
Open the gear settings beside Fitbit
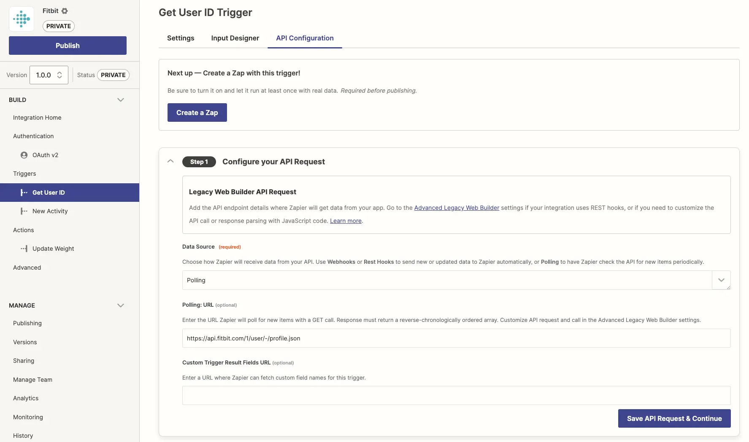click(65, 11)
